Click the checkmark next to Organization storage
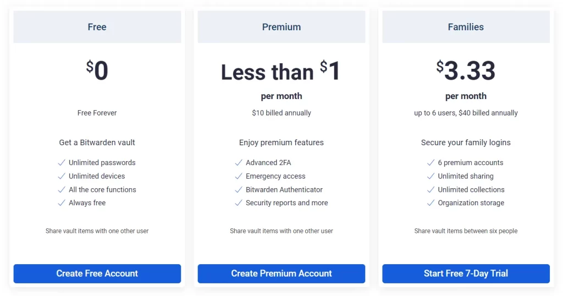Viewport: 563px width, 296px height. (430, 203)
